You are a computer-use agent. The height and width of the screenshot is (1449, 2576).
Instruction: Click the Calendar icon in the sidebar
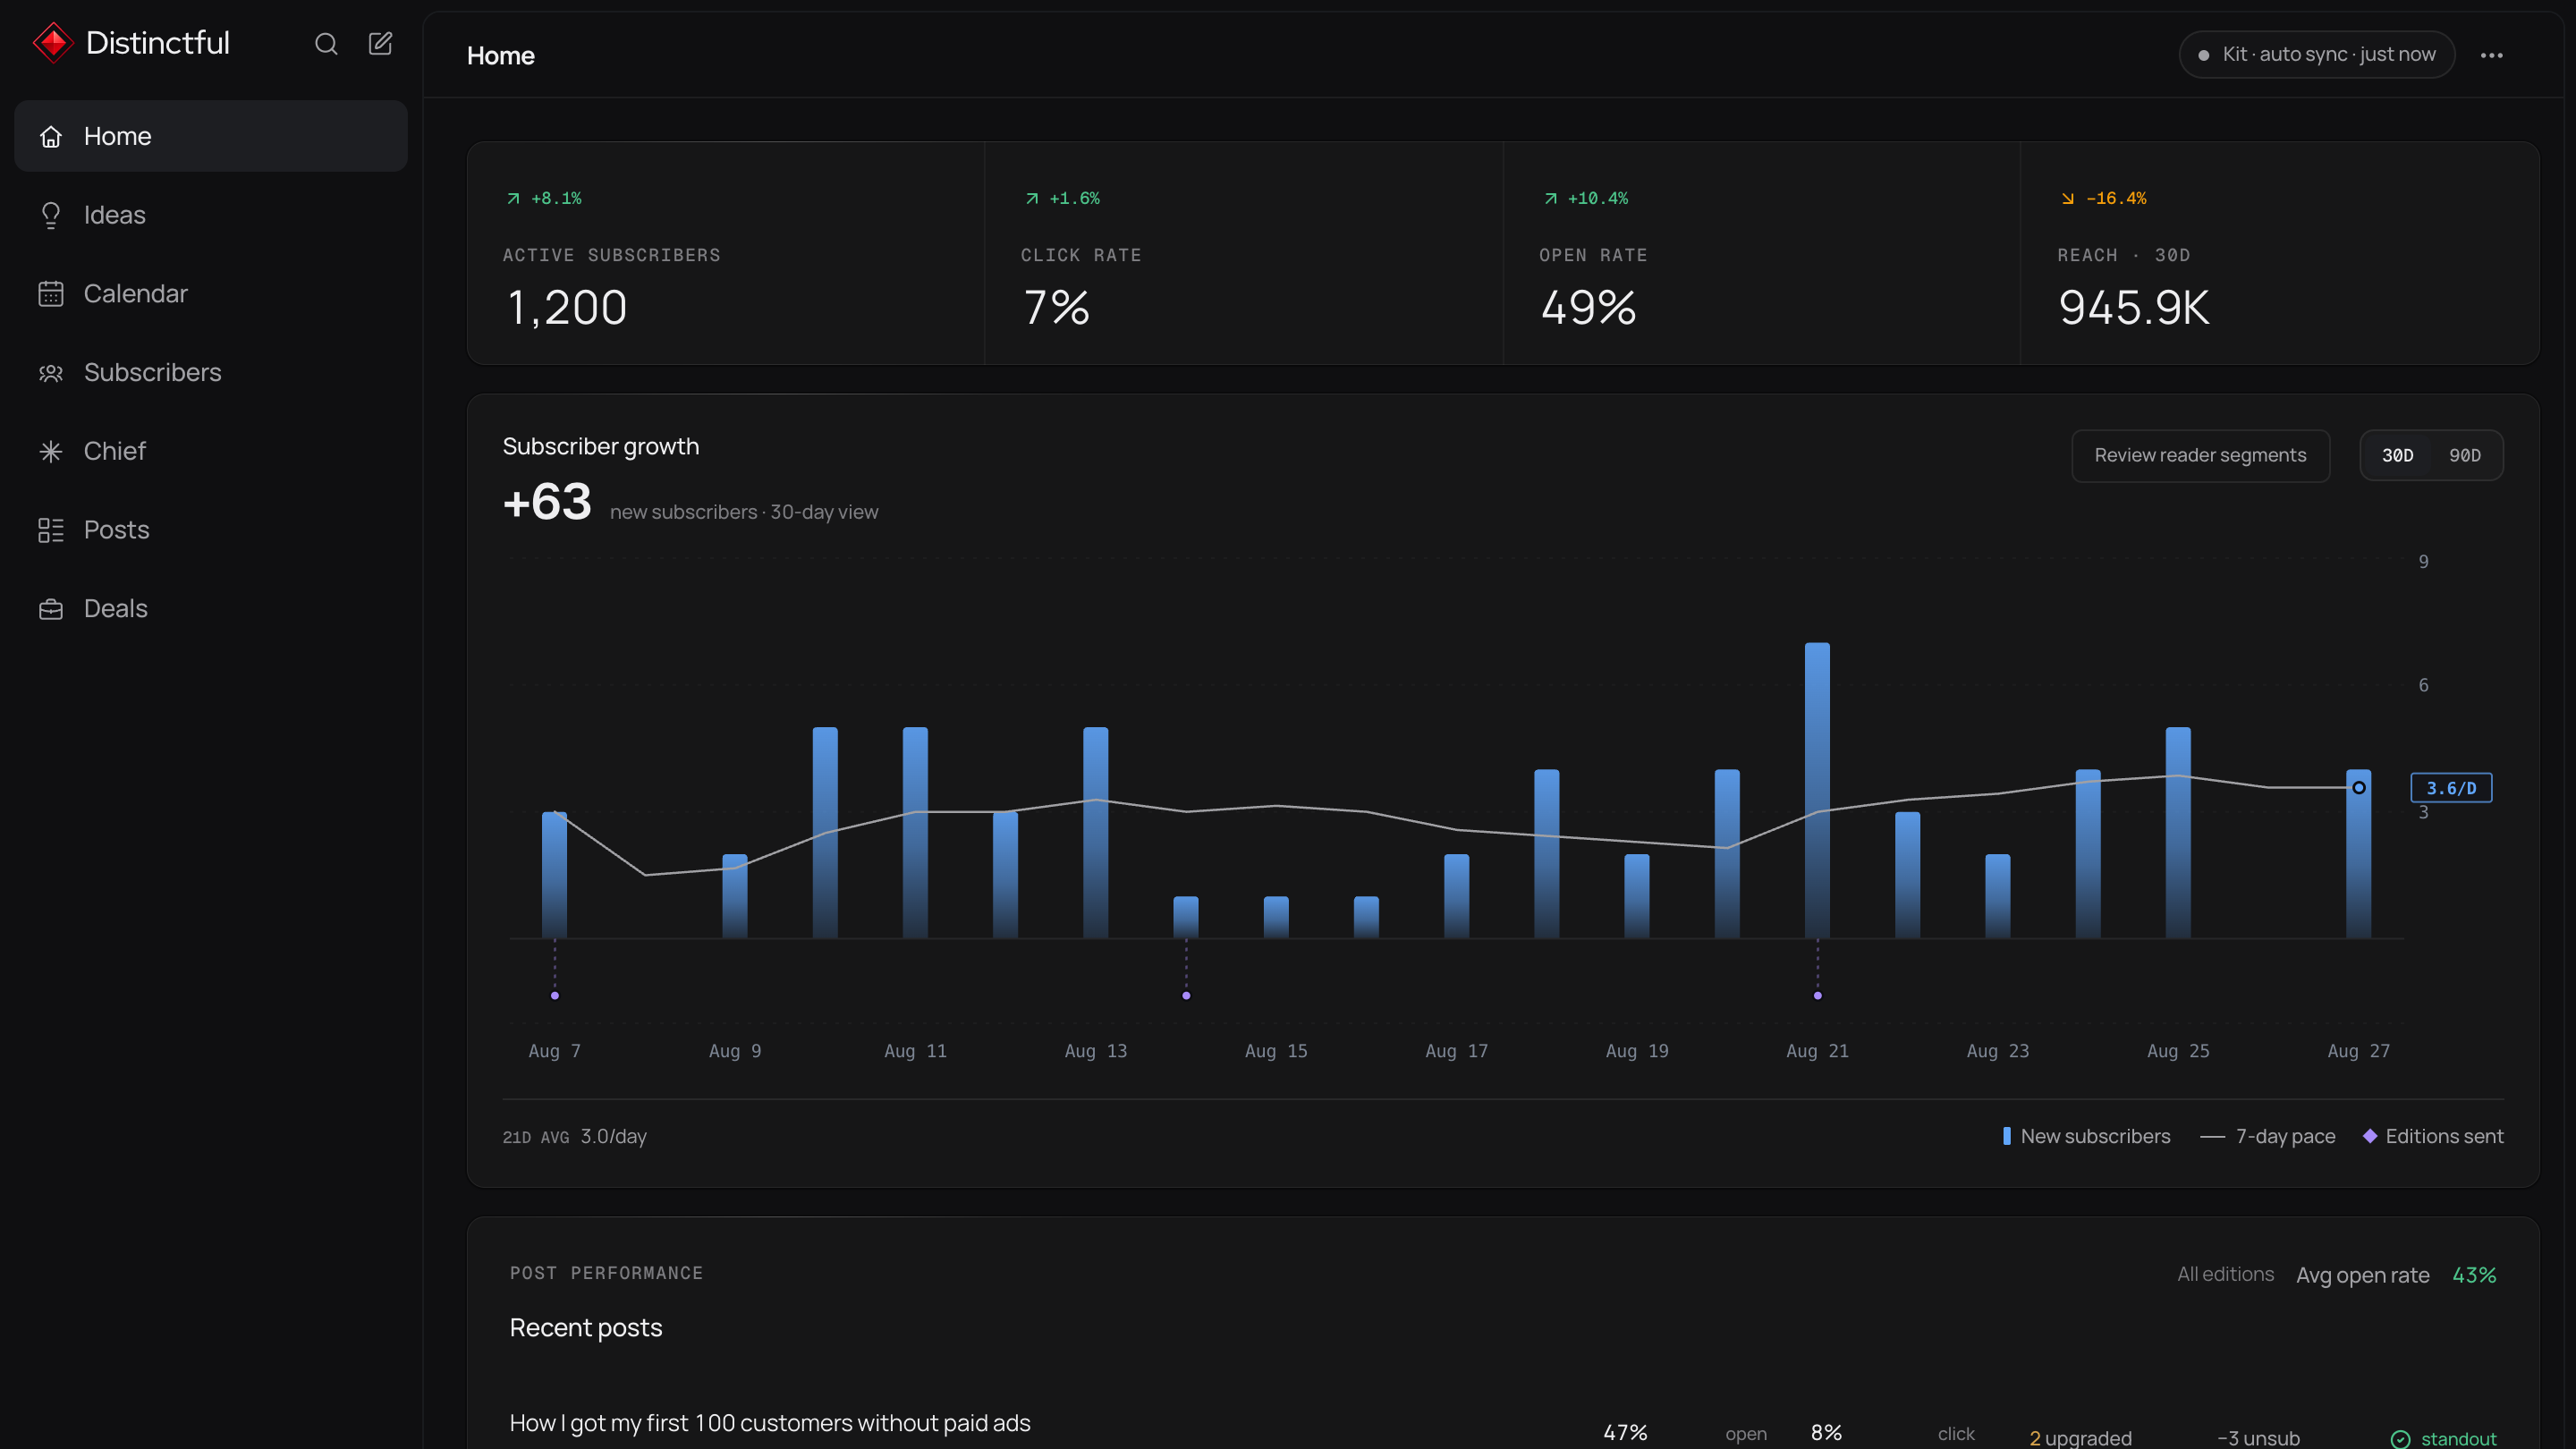tap(51, 294)
